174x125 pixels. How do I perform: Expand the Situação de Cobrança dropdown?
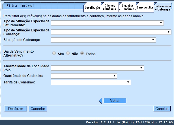coord(103,40)
